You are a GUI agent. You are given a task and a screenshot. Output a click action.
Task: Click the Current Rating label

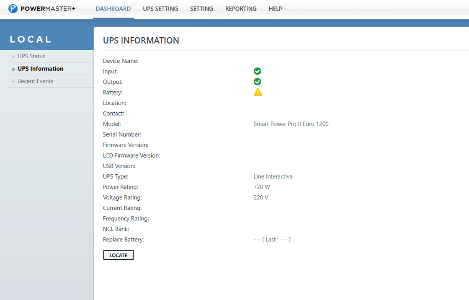(x=122, y=208)
